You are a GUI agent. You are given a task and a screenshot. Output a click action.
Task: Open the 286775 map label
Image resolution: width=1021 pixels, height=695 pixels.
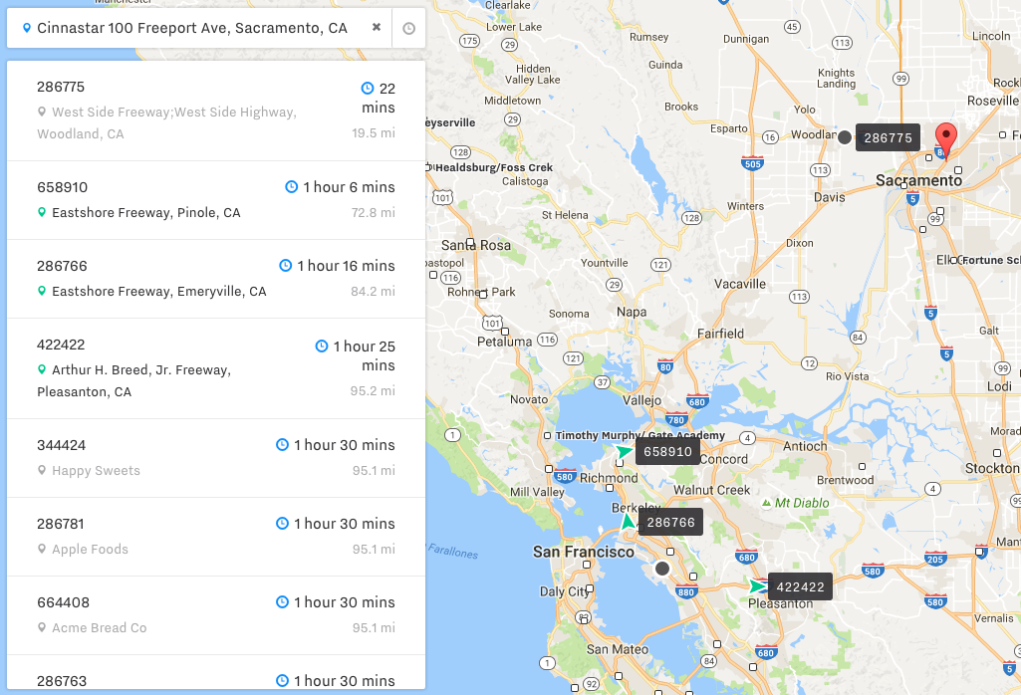[x=888, y=138]
